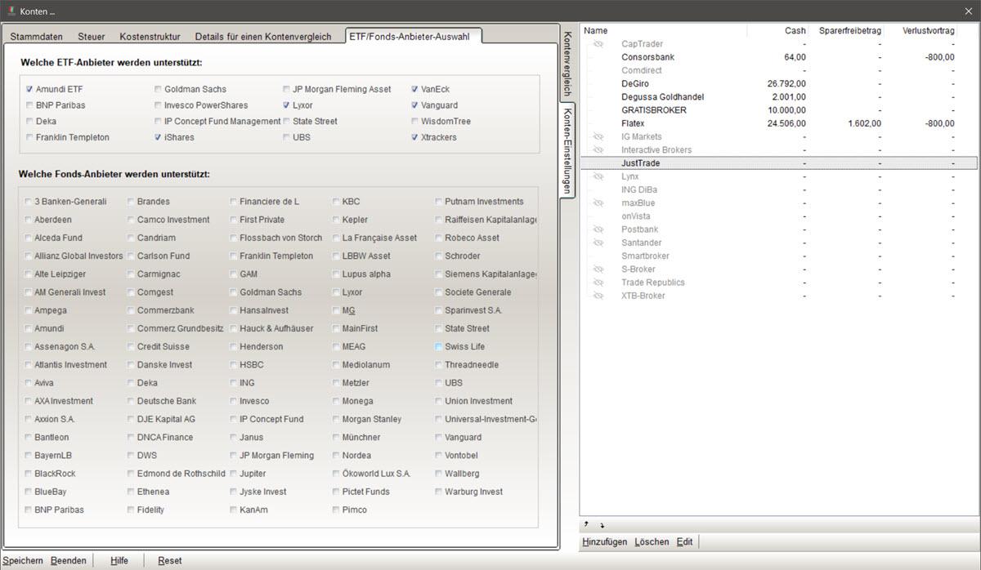Check the Invesco PowerShares checkbox
This screenshot has width=981, height=570.
(x=158, y=105)
